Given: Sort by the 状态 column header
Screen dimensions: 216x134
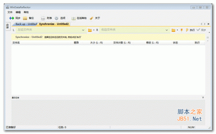Looking at the screenshot, I should 175,43.
